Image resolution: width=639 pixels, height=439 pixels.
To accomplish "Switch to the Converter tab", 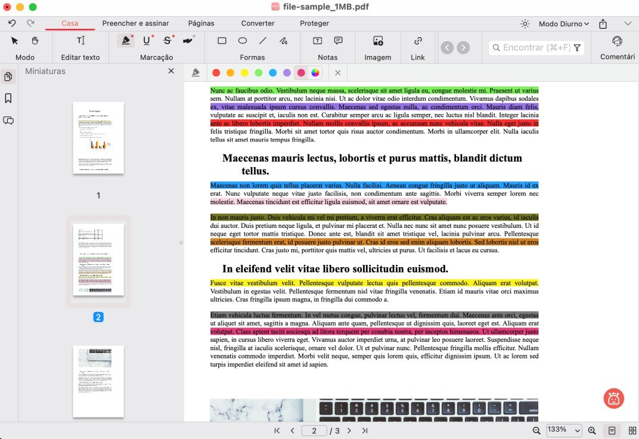I will coord(258,23).
